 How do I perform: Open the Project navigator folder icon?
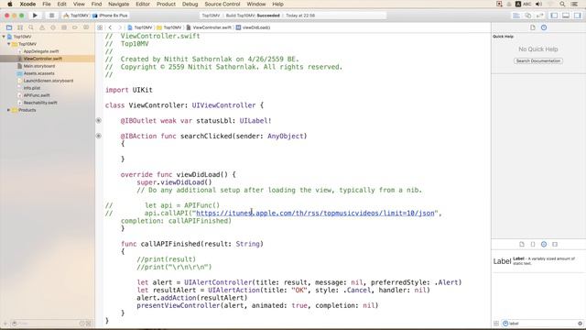[x=9, y=27]
